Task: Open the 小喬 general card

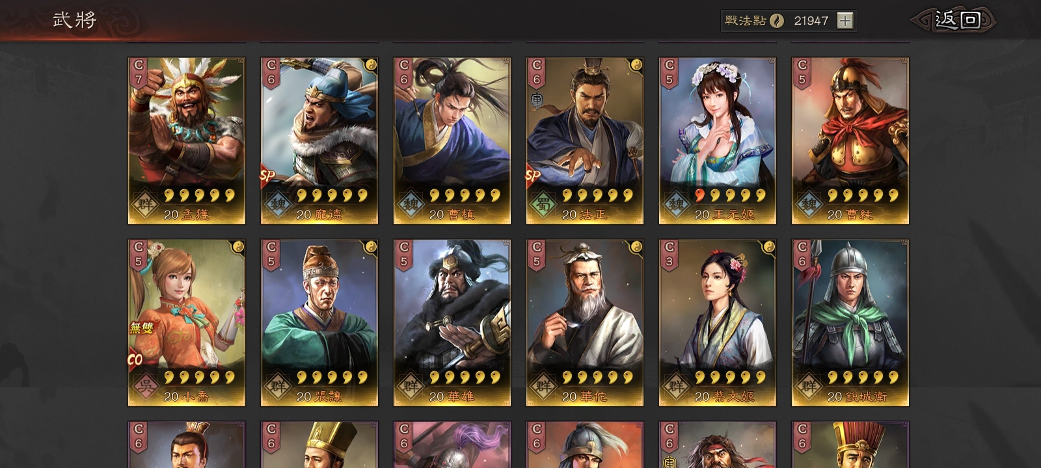Action: (187, 323)
